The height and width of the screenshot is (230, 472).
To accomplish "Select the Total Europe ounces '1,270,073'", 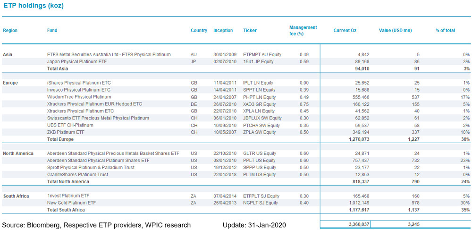I will click(x=359, y=139).
